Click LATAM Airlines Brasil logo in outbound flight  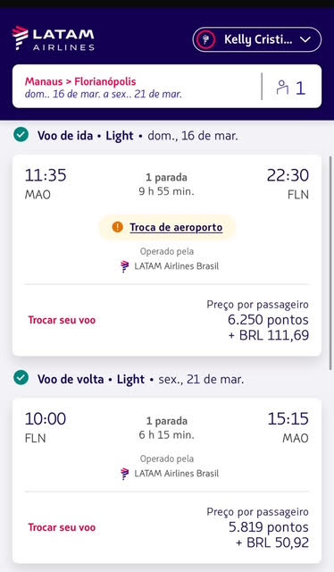[125, 266]
